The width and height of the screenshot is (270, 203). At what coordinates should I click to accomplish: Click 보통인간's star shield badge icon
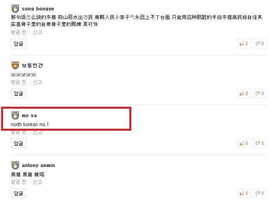click(15, 65)
